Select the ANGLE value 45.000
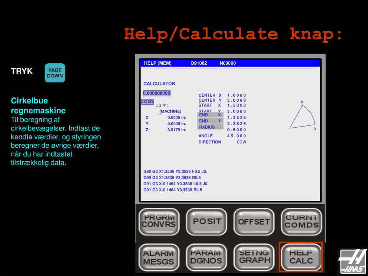Image resolution: width=368 pixels, height=276 pixels. point(236,136)
